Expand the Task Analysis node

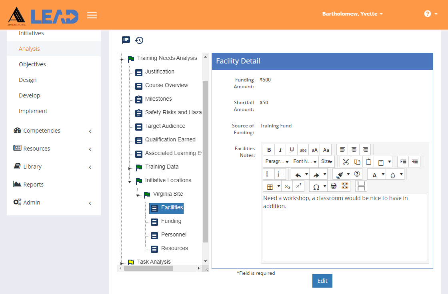click(122, 263)
